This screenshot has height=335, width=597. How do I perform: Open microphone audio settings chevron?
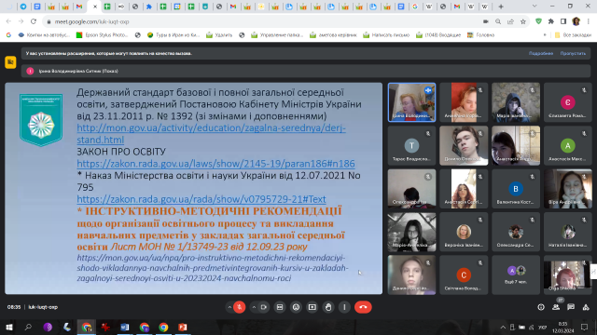(229, 307)
